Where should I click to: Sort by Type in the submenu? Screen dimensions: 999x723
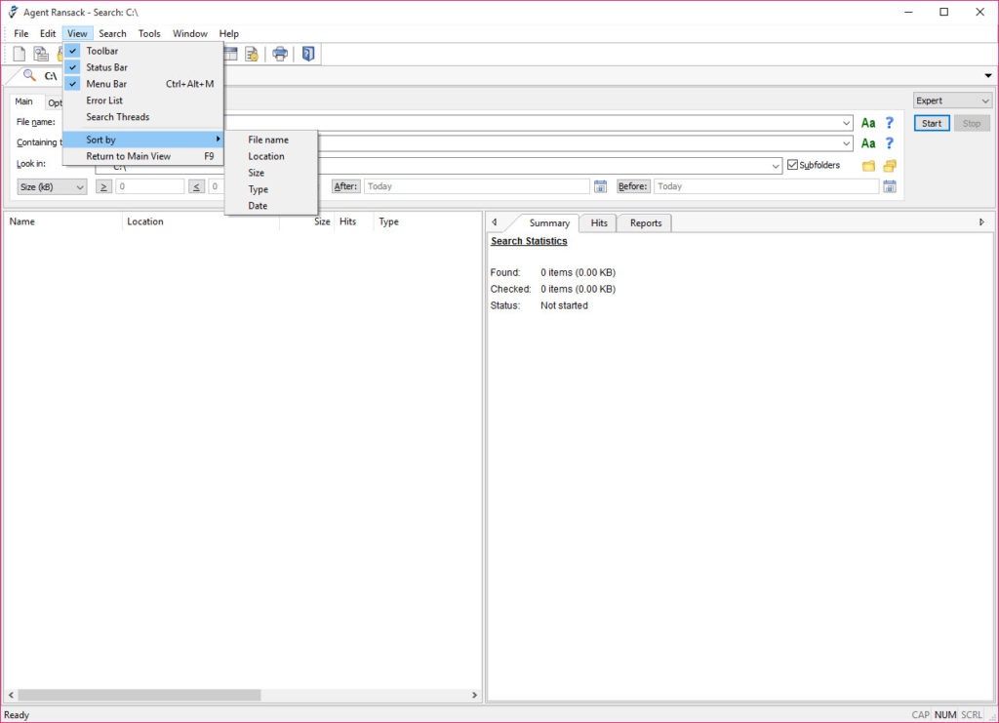pyautogui.click(x=271, y=189)
